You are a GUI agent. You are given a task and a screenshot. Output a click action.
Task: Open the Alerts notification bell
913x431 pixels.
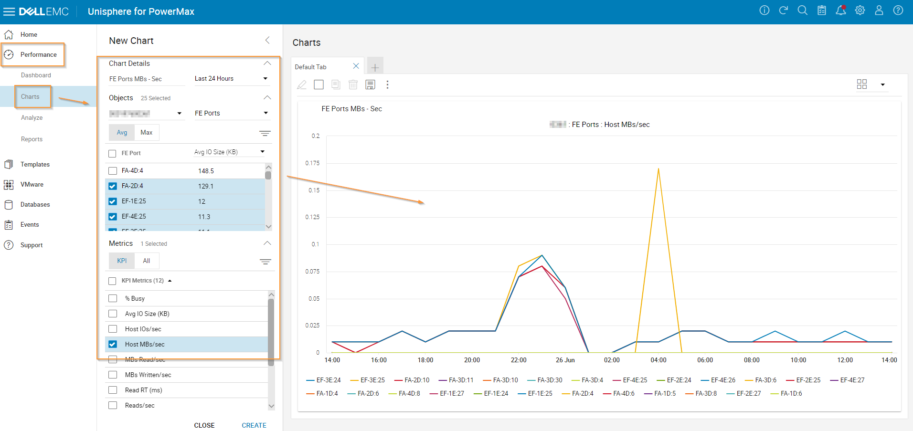840,10
